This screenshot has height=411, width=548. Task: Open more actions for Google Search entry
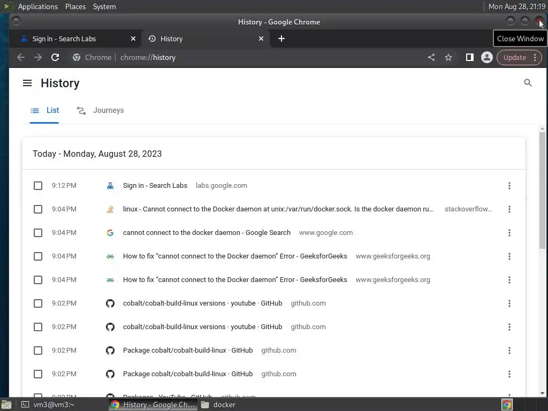pyautogui.click(x=509, y=233)
